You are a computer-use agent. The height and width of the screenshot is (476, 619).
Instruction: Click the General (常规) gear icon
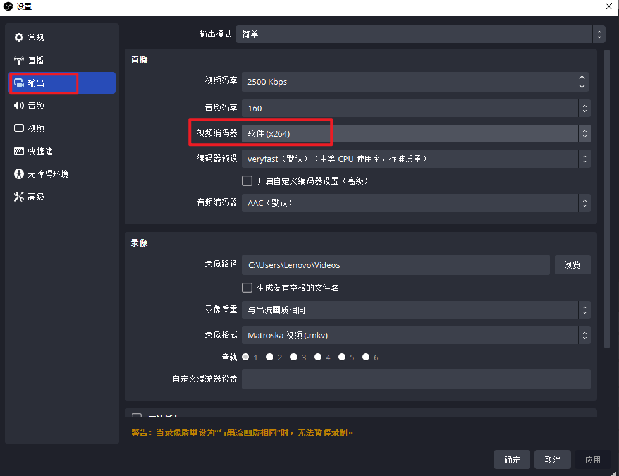tap(19, 37)
